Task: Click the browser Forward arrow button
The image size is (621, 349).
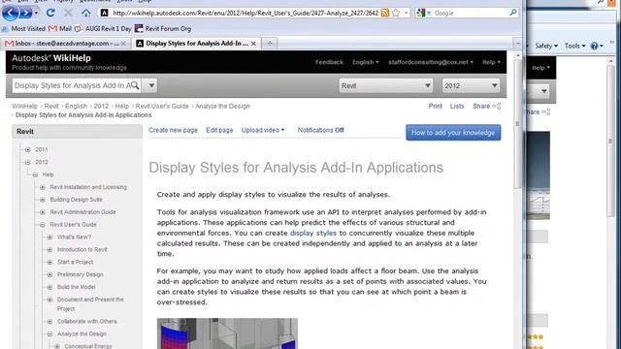Action: coord(26,13)
